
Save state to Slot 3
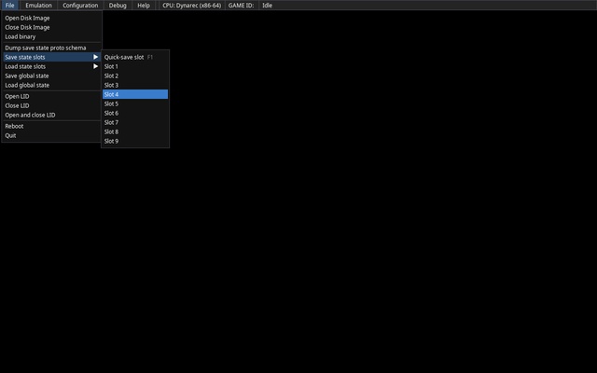click(x=135, y=85)
